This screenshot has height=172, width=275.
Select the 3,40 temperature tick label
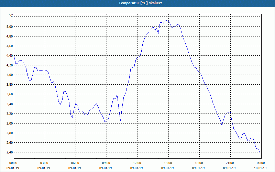pyautogui.click(x=10, y=104)
